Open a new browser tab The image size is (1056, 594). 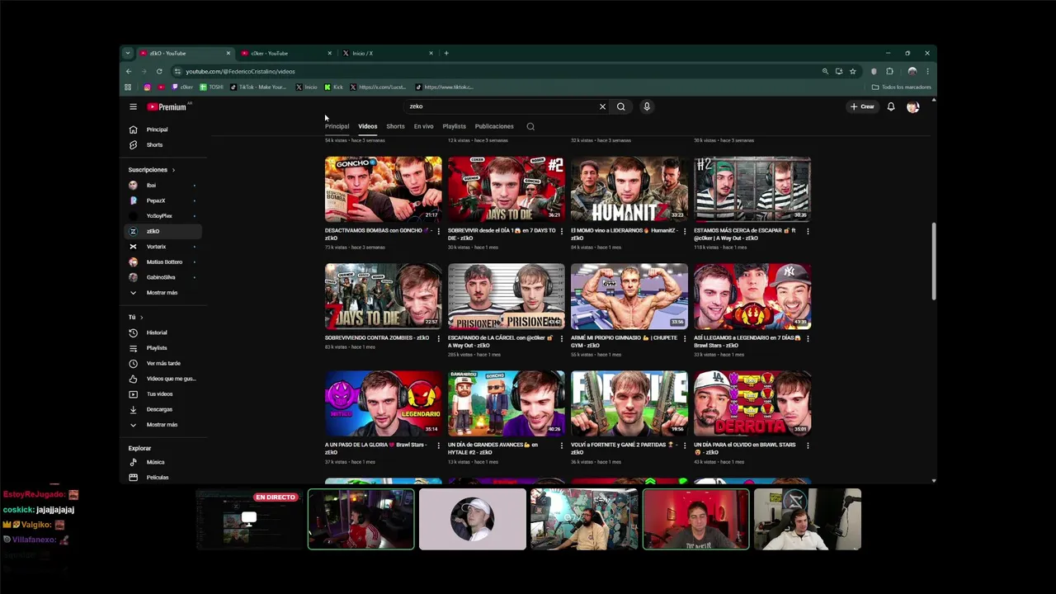[446, 53]
